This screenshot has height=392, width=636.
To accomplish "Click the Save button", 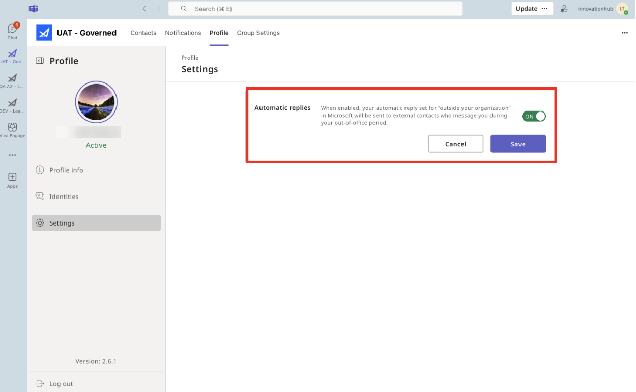I will (x=518, y=144).
